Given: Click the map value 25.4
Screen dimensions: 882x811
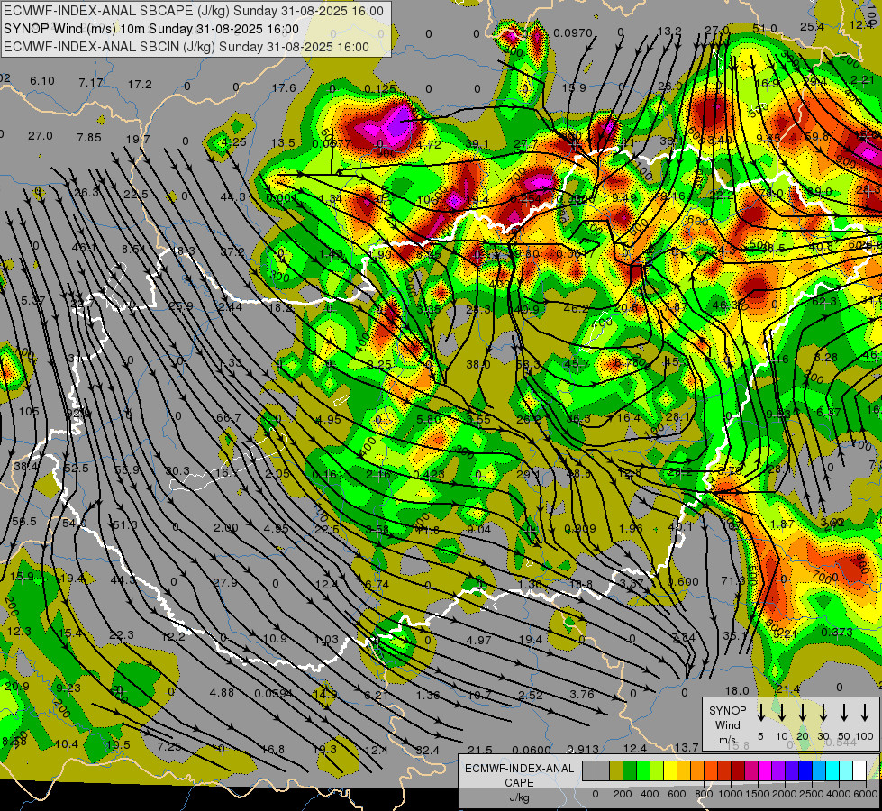Looking at the screenshot, I should pyautogui.click(x=812, y=26).
